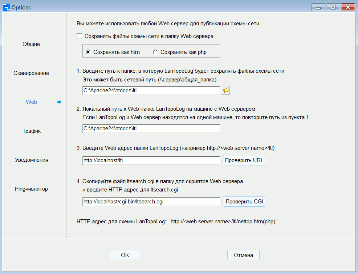This screenshot has height=274, width=358.
Task: Open the Уведомления settings section
Action: tap(32, 160)
